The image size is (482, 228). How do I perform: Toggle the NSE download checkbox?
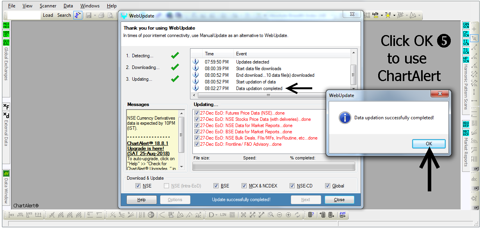click(138, 186)
